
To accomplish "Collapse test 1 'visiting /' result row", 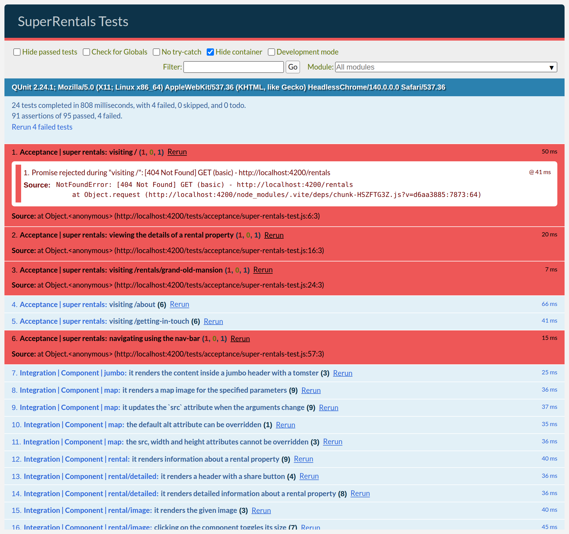I will pos(78,152).
